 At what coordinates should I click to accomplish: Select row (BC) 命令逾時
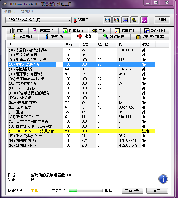pyautogui.click(x=82, y=98)
